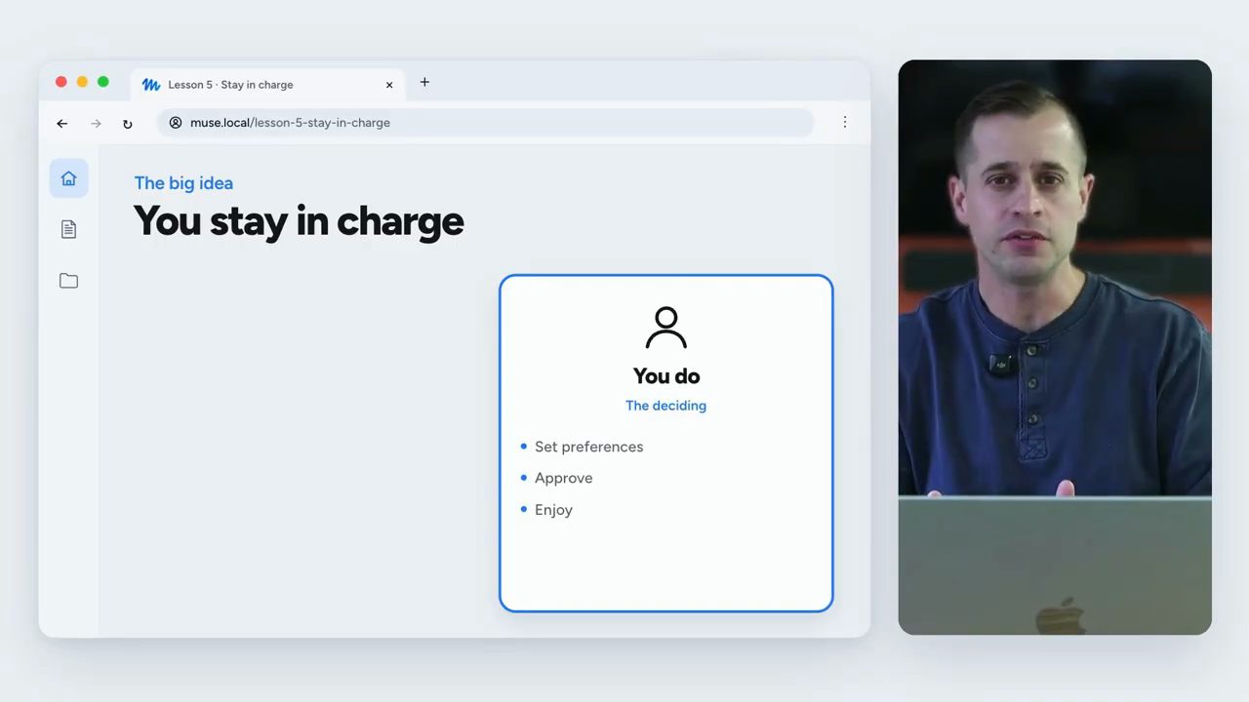Image resolution: width=1249 pixels, height=702 pixels.
Task: Click the 'Enjoy' bullet item
Action: click(x=546, y=510)
